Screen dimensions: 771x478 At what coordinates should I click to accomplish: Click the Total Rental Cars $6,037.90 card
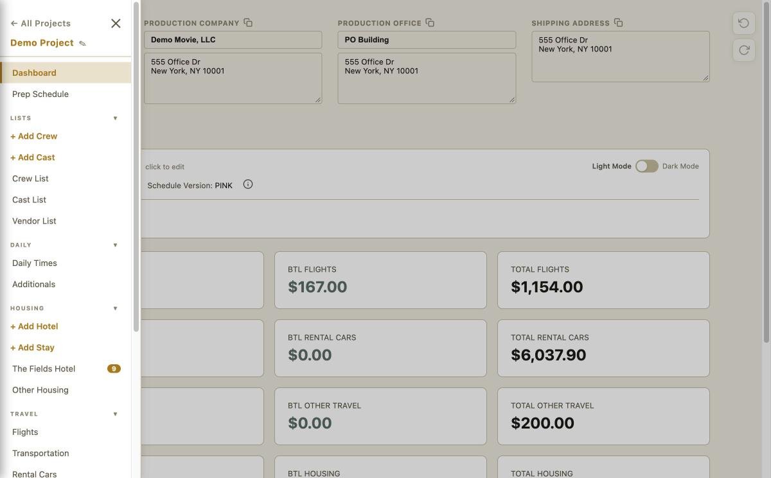[603, 348]
